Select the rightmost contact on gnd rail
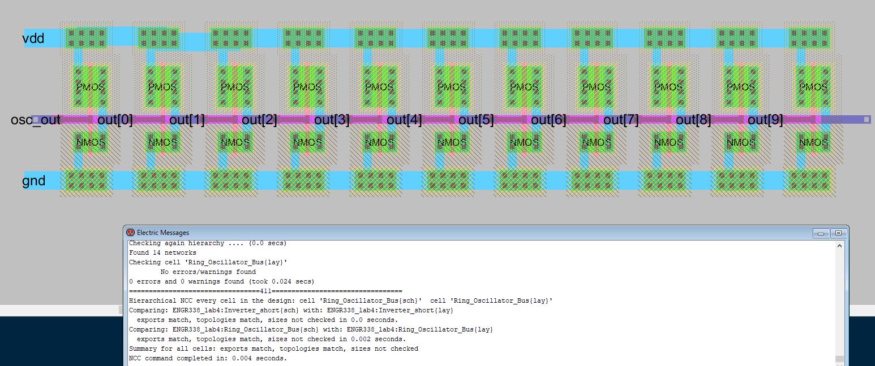 tap(809, 181)
